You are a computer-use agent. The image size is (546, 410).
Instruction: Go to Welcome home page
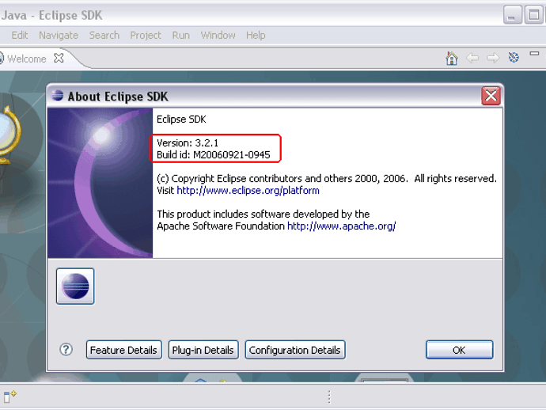452,58
